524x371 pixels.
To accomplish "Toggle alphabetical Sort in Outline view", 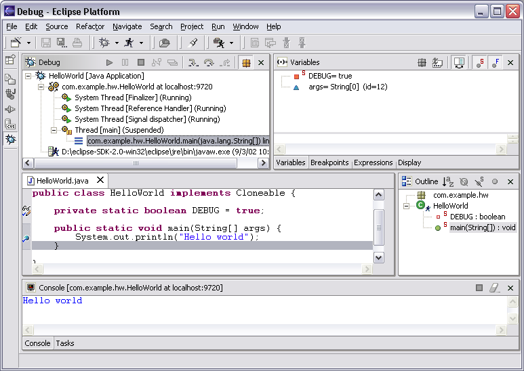I will (x=448, y=181).
